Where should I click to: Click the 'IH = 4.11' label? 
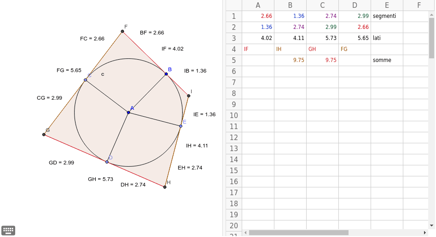tap(197, 146)
